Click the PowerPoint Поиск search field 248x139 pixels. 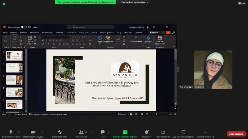(x=90, y=27)
